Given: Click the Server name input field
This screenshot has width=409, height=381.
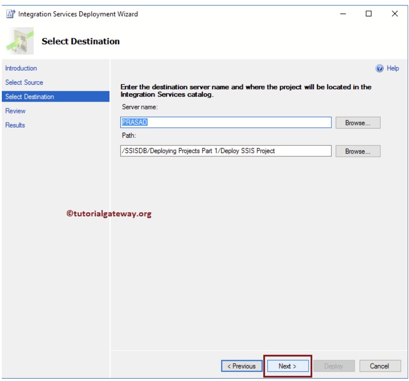Looking at the screenshot, I should tap(226, 122).
